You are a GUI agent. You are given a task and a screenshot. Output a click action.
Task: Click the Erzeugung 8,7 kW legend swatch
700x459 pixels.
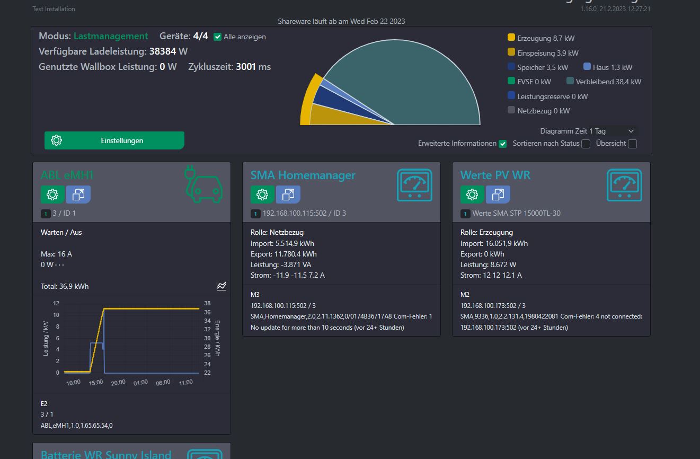pyautogui.click(x=511, y=38)
